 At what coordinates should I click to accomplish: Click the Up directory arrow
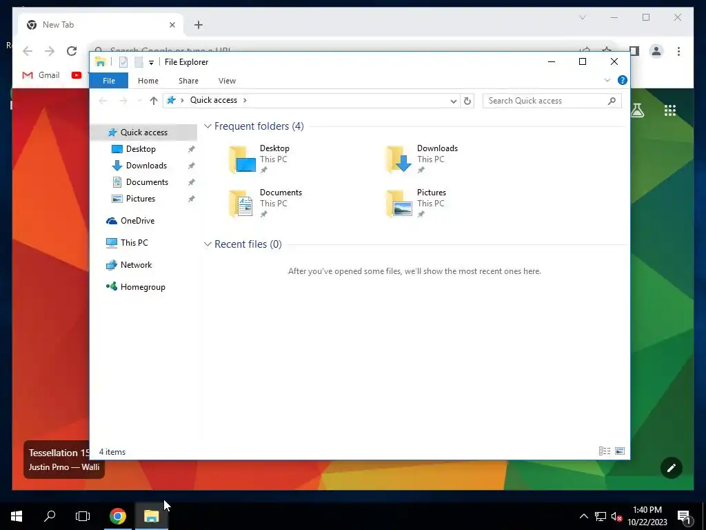pos(154,101)
